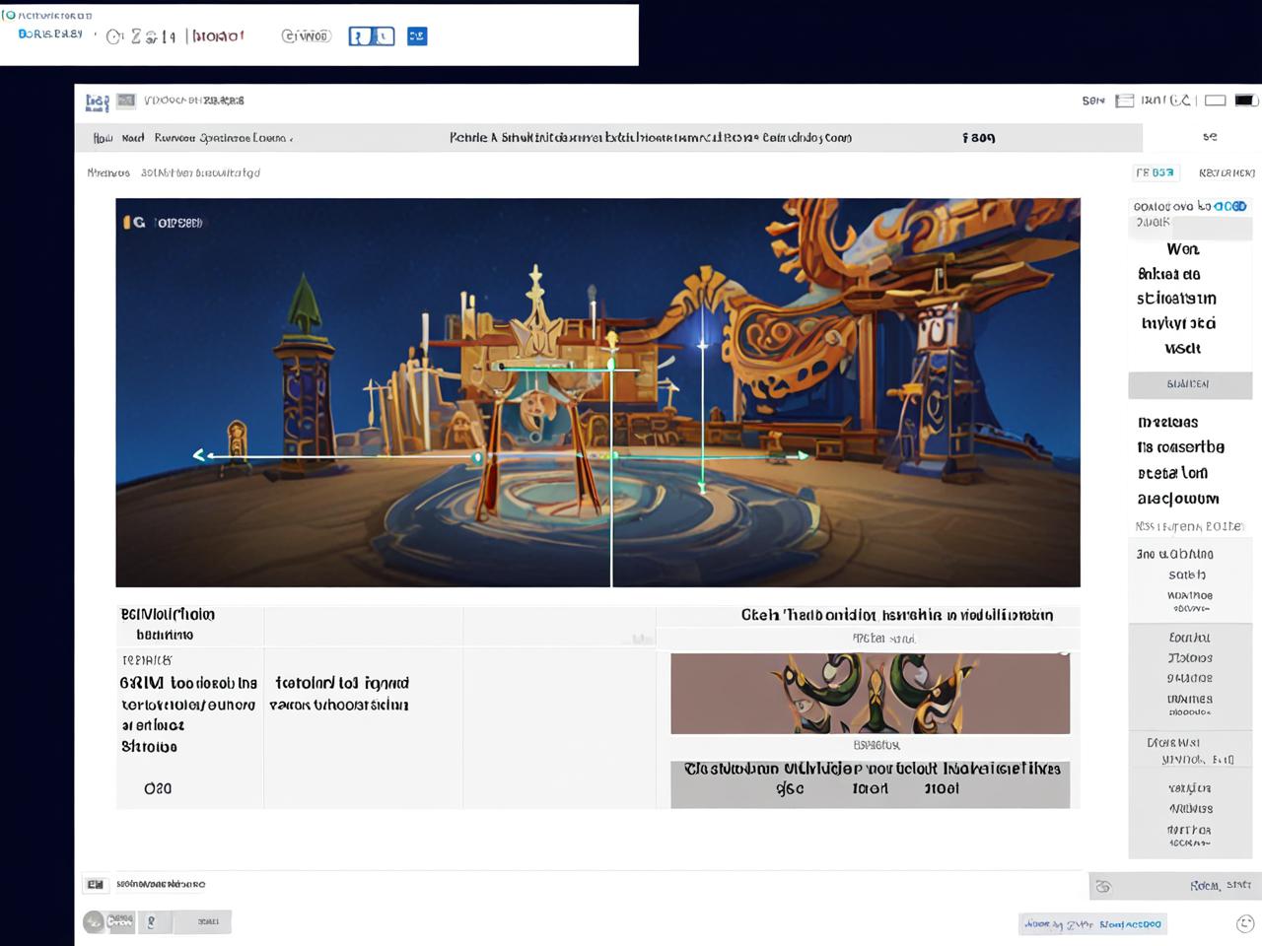Open the 'How' item in the gray navigation bar
This screenshot has height=946, width=1262.
pos(103,138)
